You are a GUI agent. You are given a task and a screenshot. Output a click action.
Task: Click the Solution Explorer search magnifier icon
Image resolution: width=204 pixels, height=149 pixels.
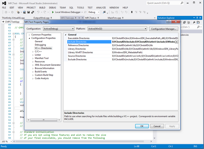click(x=198, y=27)
